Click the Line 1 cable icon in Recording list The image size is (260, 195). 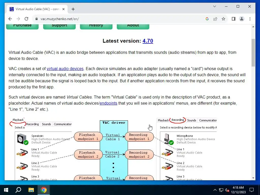168,153
